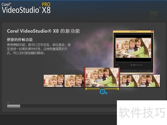Viewport: 167px width, 125px height.
Task: Click the installation progress bar
Action: 62,106
